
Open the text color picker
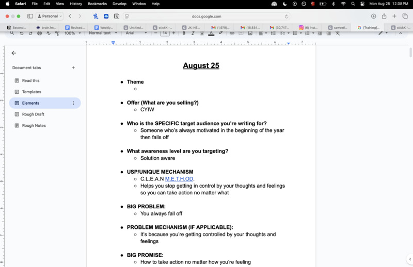pos(211,33)
